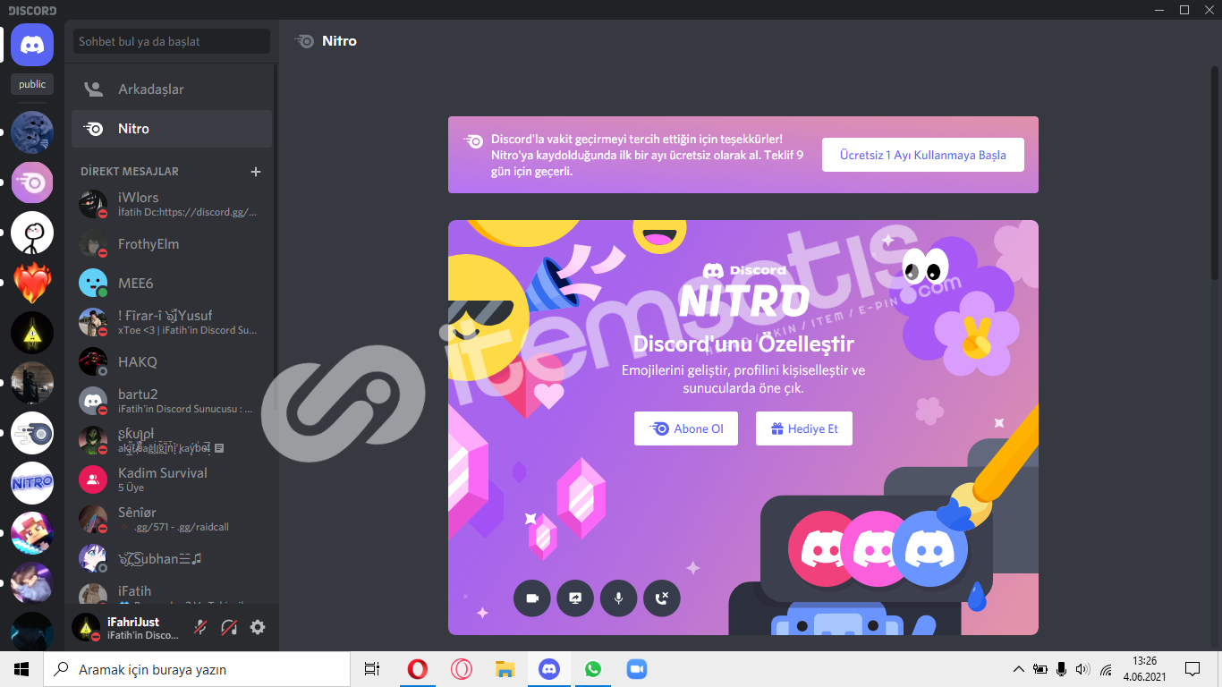The height and width of the screenshot is (687, 1222).
Task: Open DM with iFatih
Action: [172, 592]
